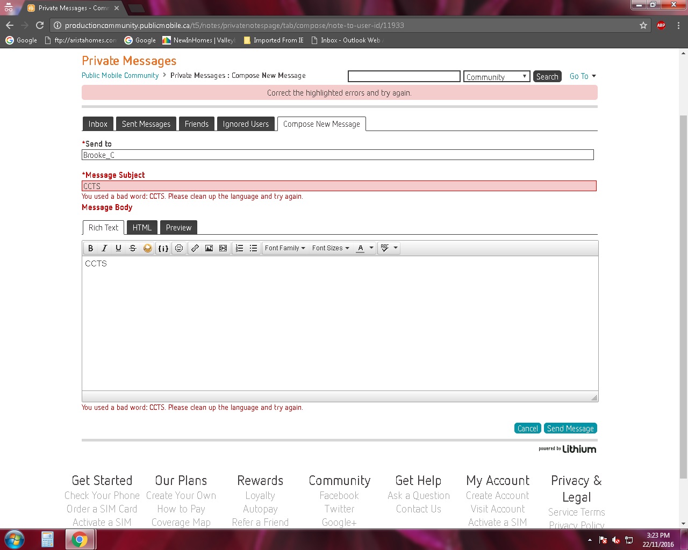Open the Sent Messages tab
Viewport: 688px width, 550px height.
(146, 124)
